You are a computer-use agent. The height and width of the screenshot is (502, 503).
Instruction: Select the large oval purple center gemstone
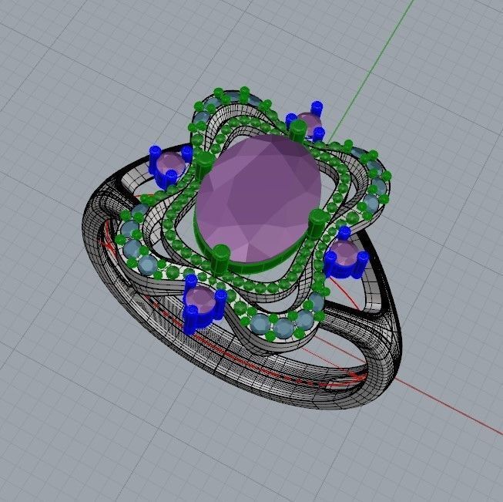[x=259, y=198]
